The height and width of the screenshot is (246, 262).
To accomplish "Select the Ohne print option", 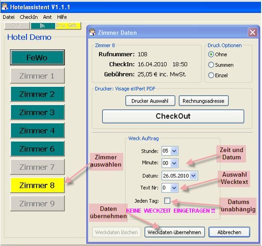I will click(211, 54).
